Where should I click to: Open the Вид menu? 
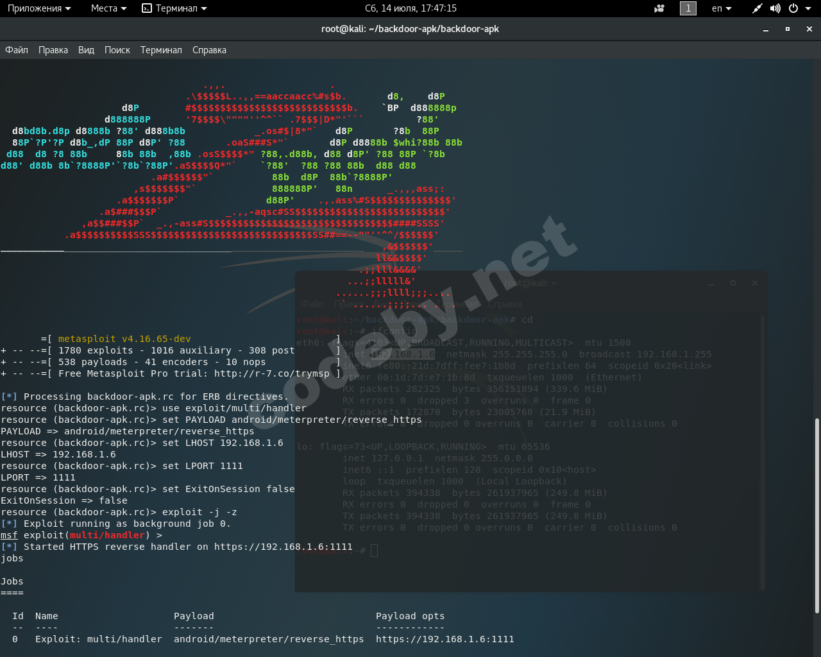pos(86,50)
